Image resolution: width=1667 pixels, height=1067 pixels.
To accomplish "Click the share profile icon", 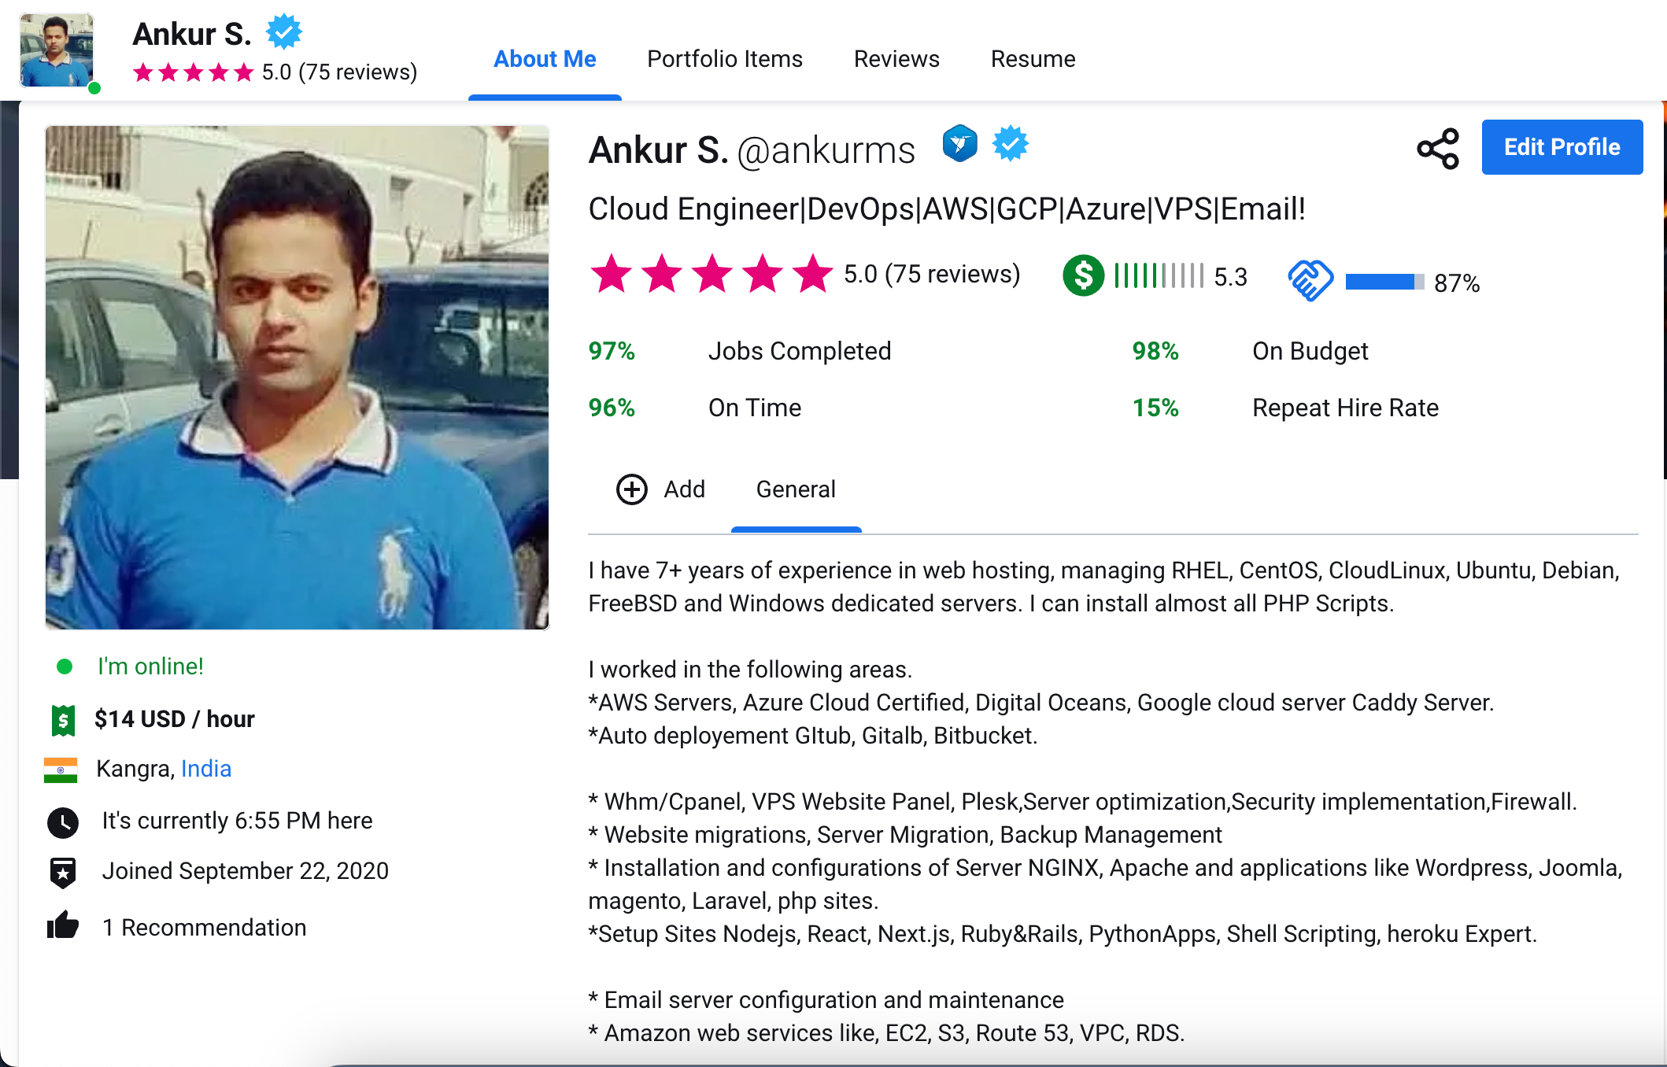I will coord(1437,148).
